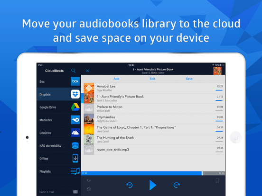
Task: Click the Edit button
Action: click(x=152, y=79)
